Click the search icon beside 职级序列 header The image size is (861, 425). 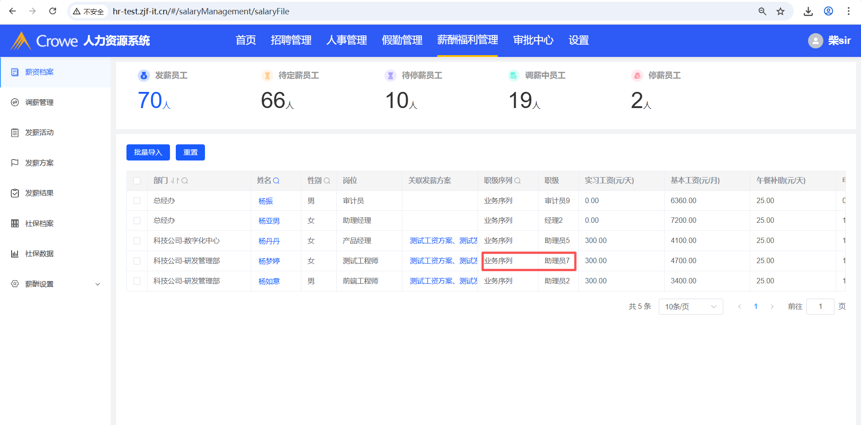pos(517,181)
